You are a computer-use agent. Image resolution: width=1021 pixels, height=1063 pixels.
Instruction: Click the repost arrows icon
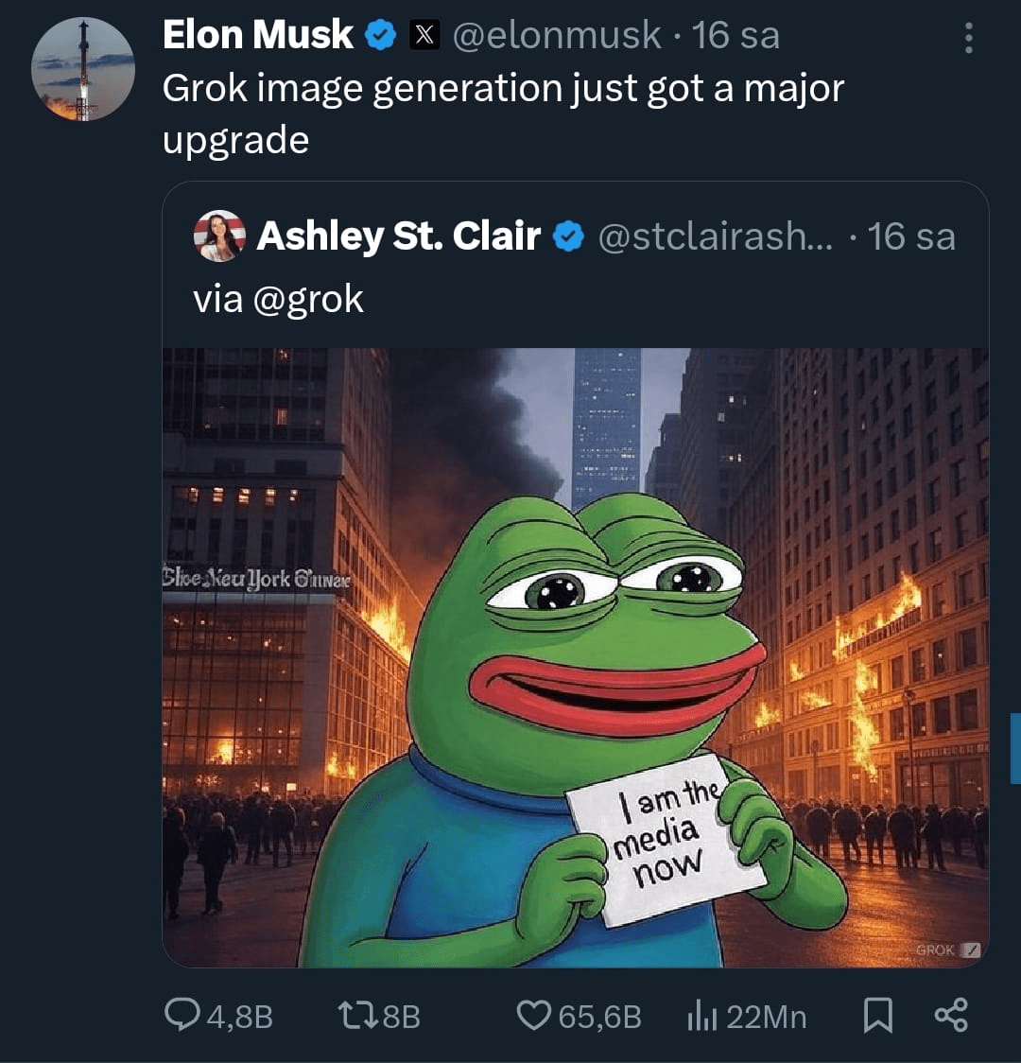(x=358, y=1016)
